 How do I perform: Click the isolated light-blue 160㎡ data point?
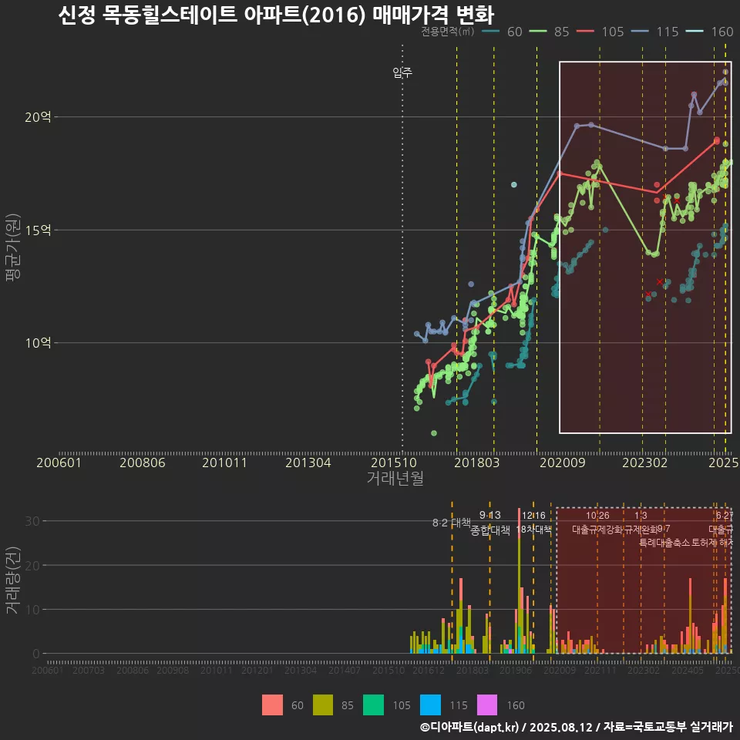tap(514, 184)
